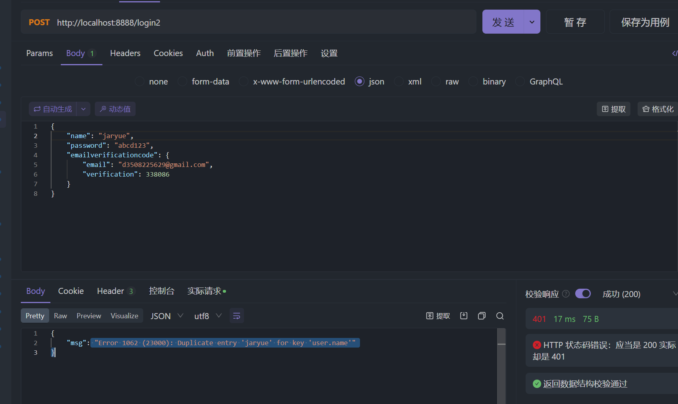
Task: Click the code snippet icon at right edge
Action: pyautogui.click(x=674, y=53)
